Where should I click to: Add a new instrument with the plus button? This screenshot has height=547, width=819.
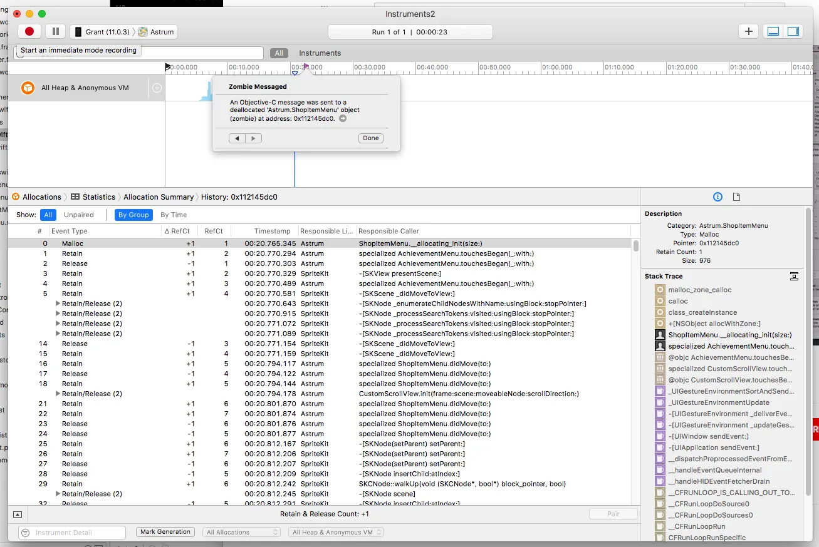tap(748, 31)
